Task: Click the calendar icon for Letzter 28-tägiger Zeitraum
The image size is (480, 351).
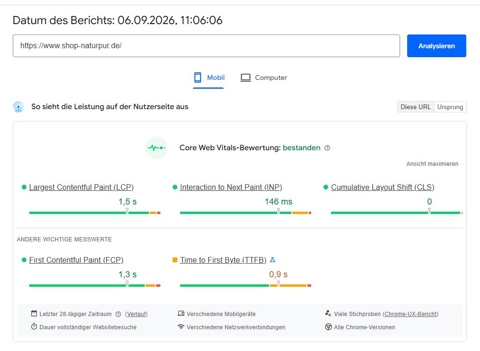Action: [x=34, y=313]
